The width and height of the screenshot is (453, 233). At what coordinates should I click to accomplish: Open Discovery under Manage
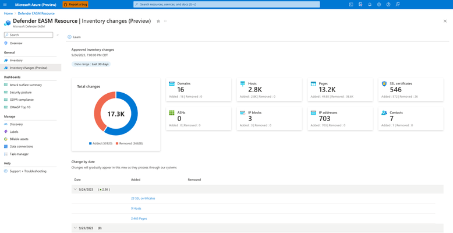pyautogui.click(x=16, y=124)
